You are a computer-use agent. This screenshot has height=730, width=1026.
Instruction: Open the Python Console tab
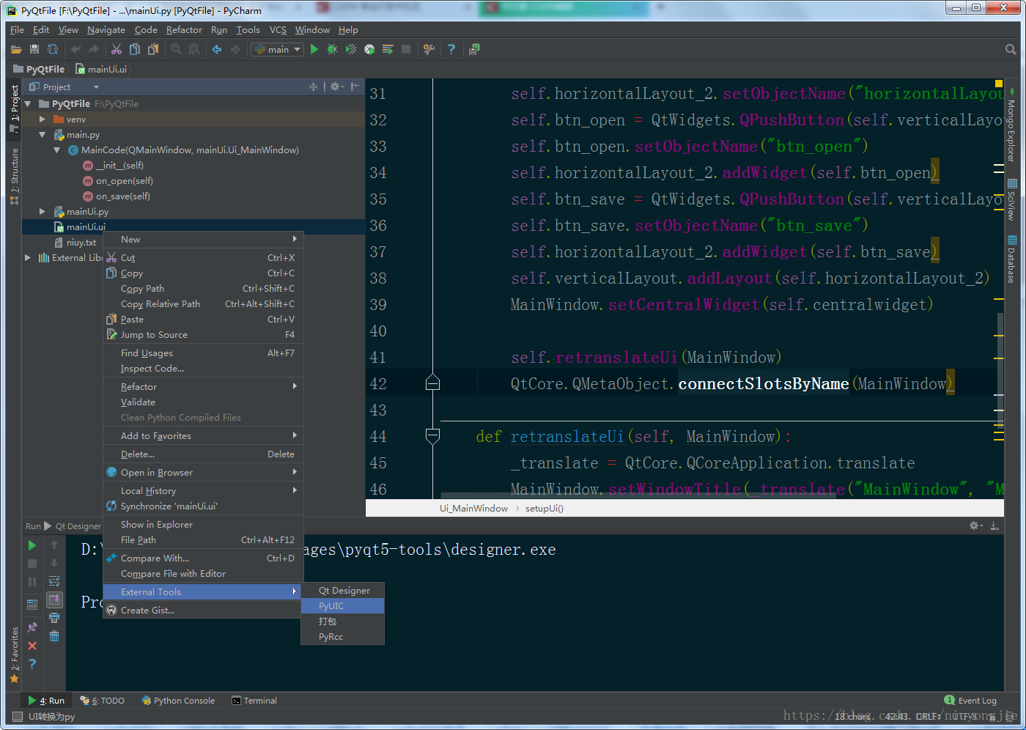point(178,701)
